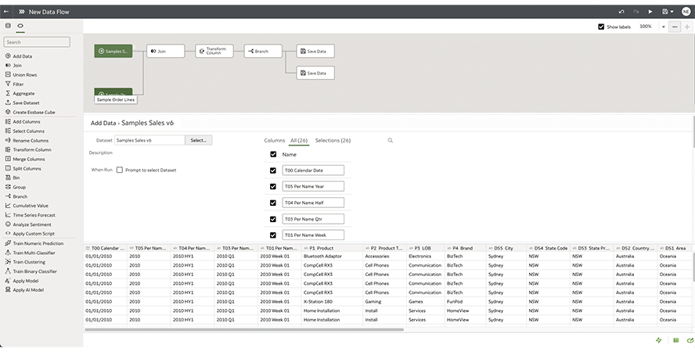Open the data panel database icon
695x352 pixels.
coord(8,26)
